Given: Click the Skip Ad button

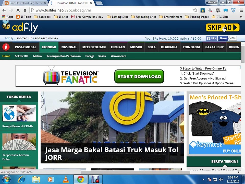Looking at the screenshot, I should pyautogui.click(x=223, y=28).
